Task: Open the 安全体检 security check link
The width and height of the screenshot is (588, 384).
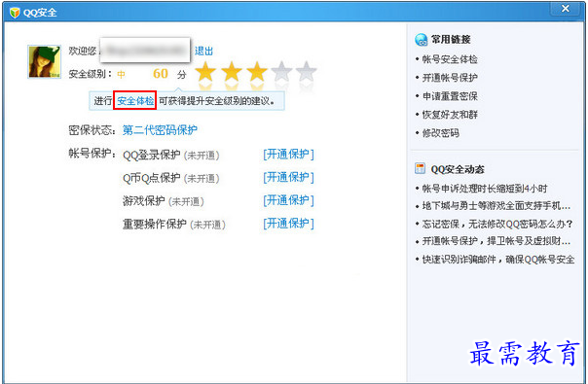Action: 135,101
